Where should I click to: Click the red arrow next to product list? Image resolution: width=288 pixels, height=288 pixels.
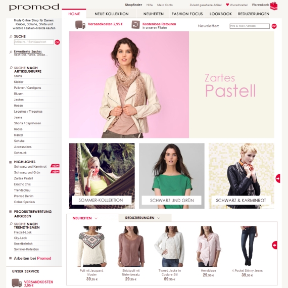tap(274, 245)
